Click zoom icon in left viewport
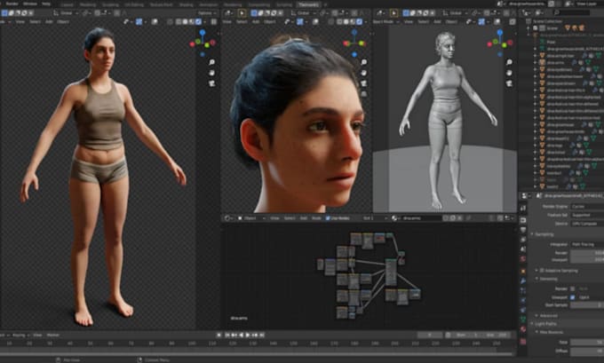Screen dimensions: 604x363 [212, 62]
